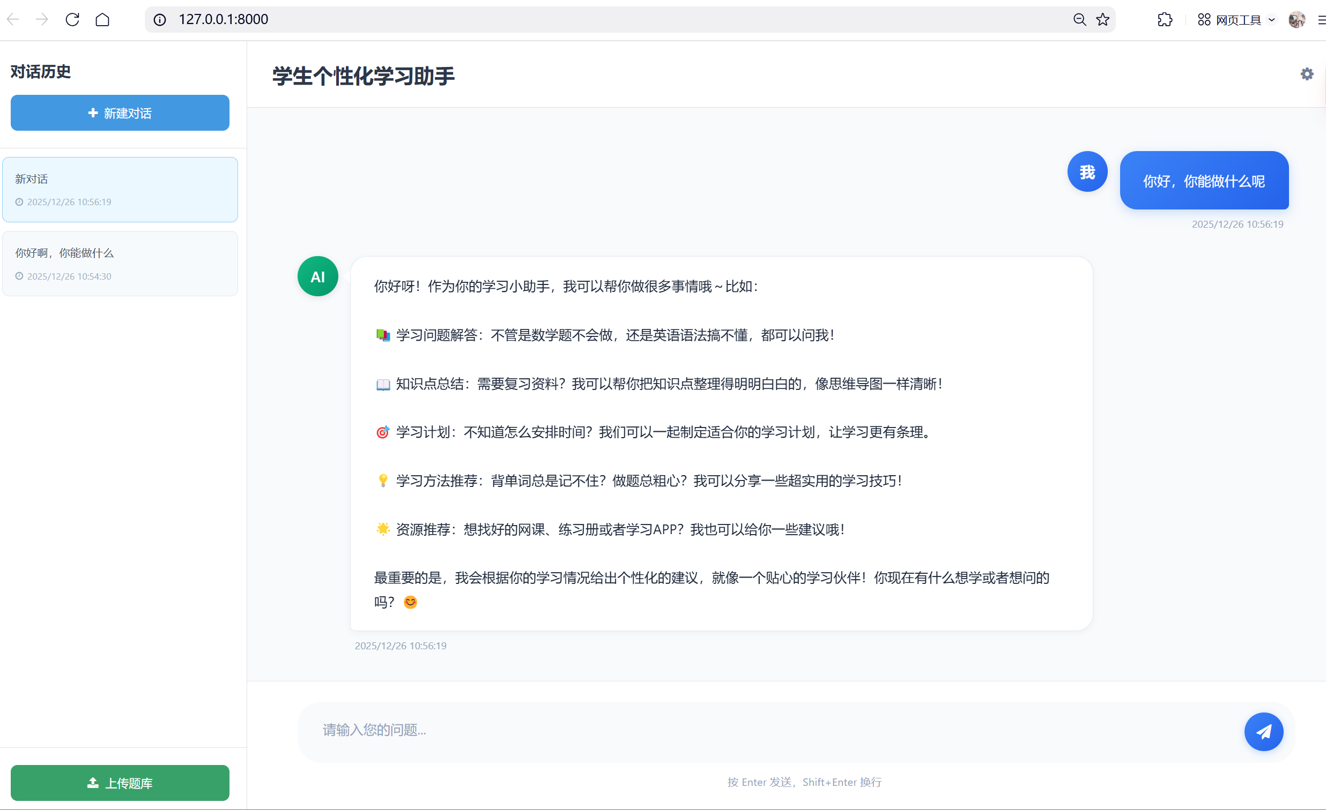
Task: Click the 新建对话 button
Action: coord(120,113)
